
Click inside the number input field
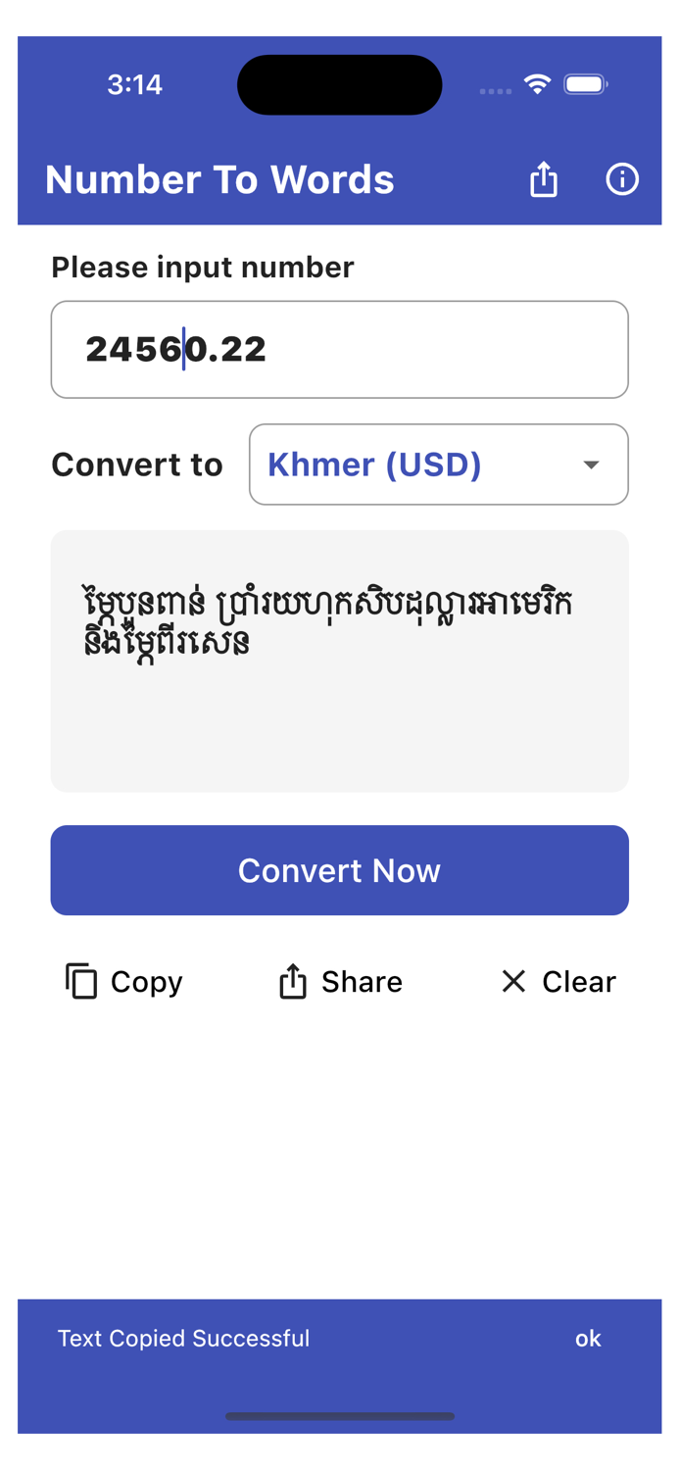coord(339,349)
